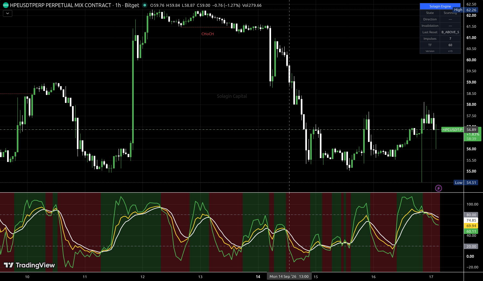Click the Direction row label
Screen dimensions: 483x281
pos(430,19)
